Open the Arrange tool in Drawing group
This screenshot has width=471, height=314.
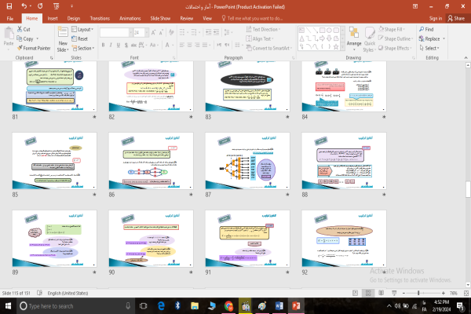pos(354,38)
